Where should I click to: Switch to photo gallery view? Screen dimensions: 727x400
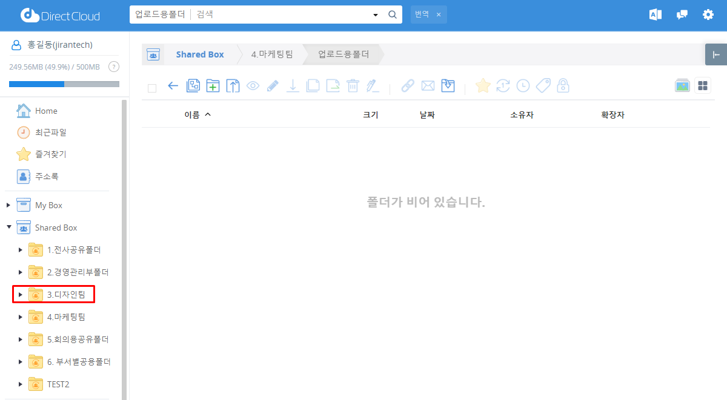coord(682,86)
